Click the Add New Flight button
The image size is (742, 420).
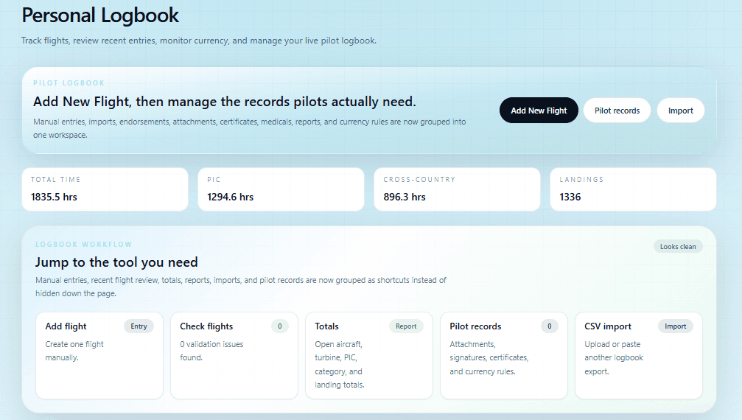click(x=539, y=111)
